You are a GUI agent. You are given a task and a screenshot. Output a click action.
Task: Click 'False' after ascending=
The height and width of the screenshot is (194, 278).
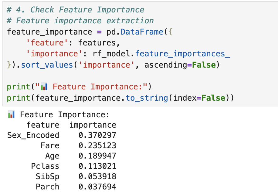[204, 65]
